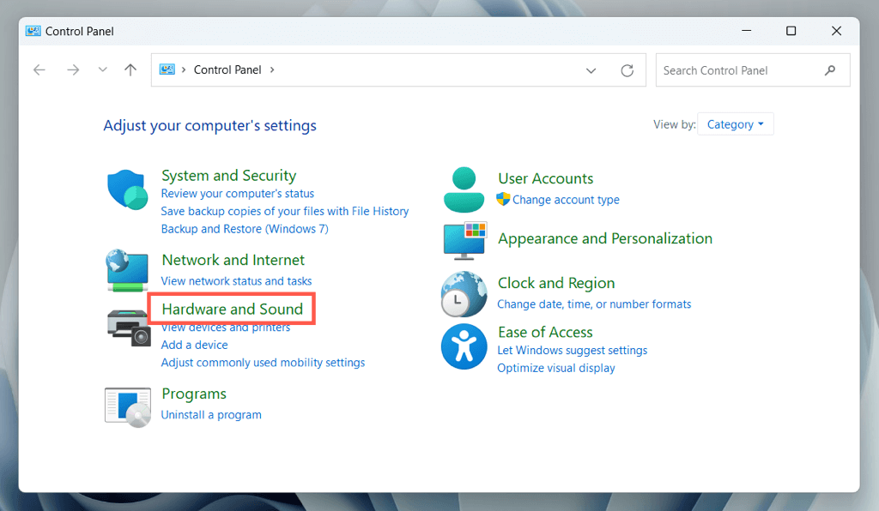
Task: Close the Control Panel window
Action: [x=836, y=31]
